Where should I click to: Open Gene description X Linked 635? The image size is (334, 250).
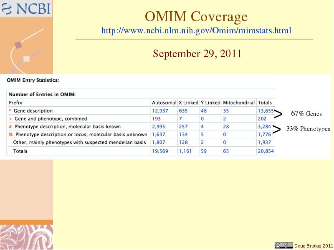click(183, 111)
